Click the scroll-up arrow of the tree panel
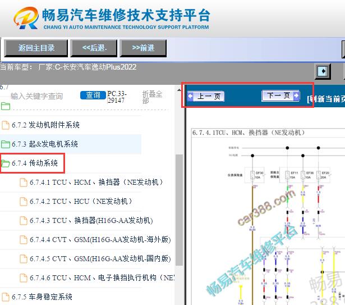Screen dimensions: 345x305 (180, 90)
